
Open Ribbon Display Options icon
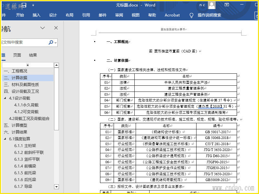point(227,5)
